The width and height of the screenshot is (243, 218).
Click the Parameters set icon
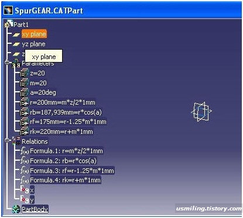(16, 63)
